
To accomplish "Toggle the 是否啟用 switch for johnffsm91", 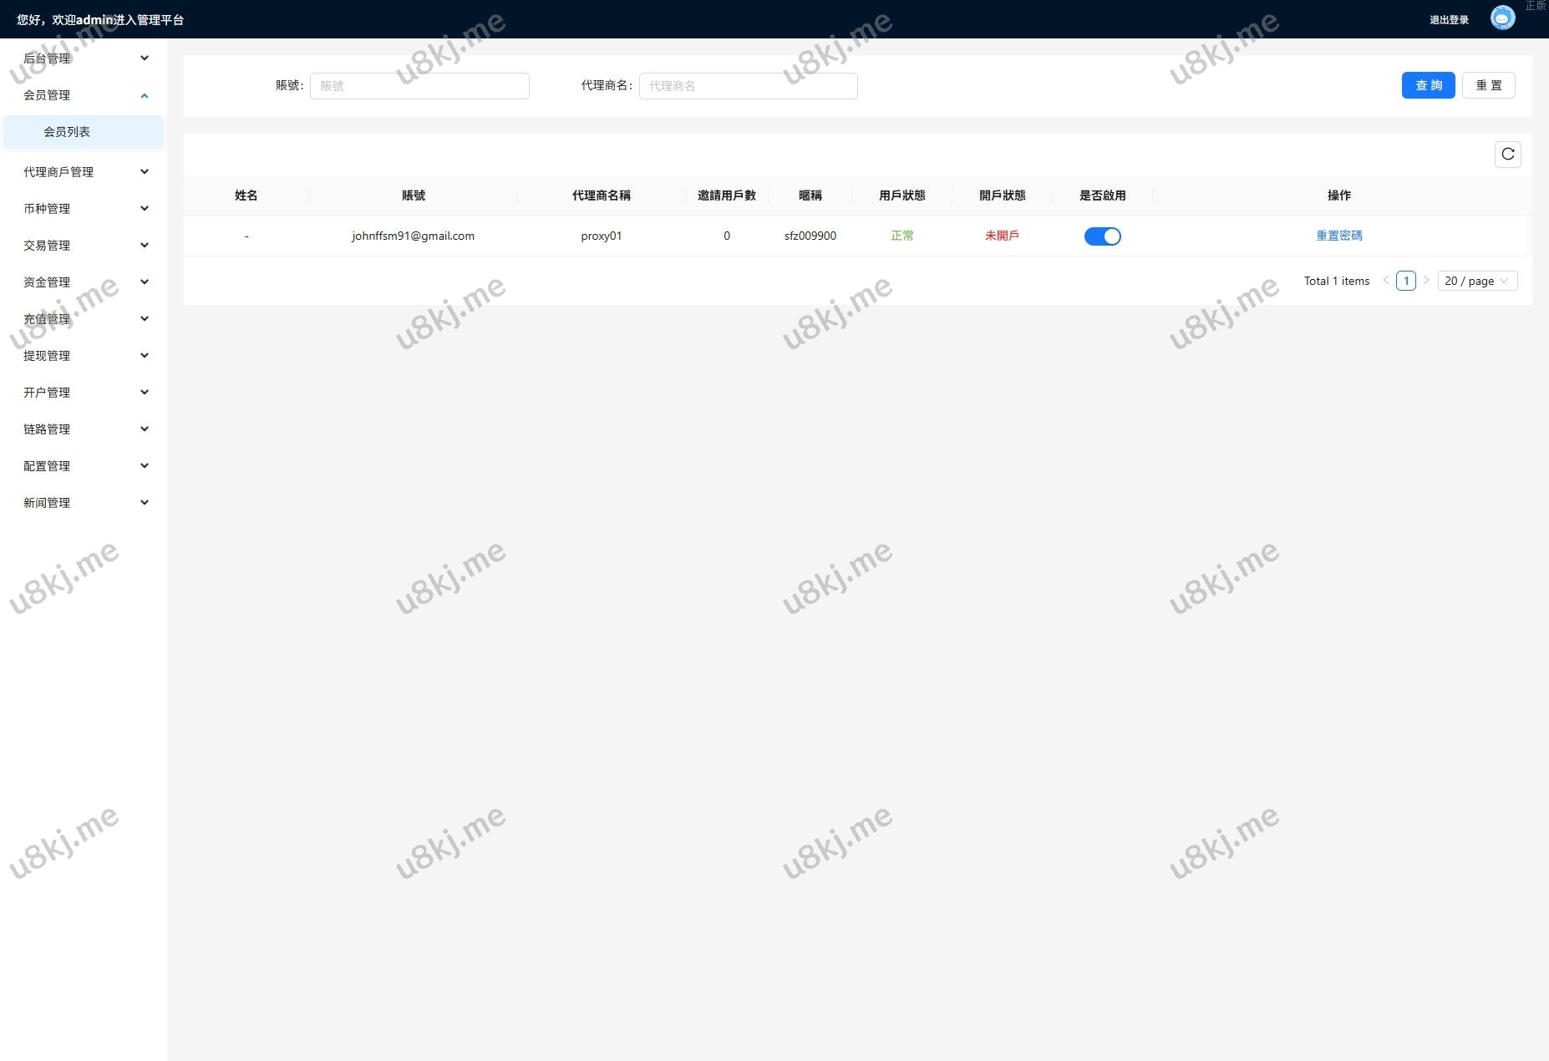I will pos(1102,236).
